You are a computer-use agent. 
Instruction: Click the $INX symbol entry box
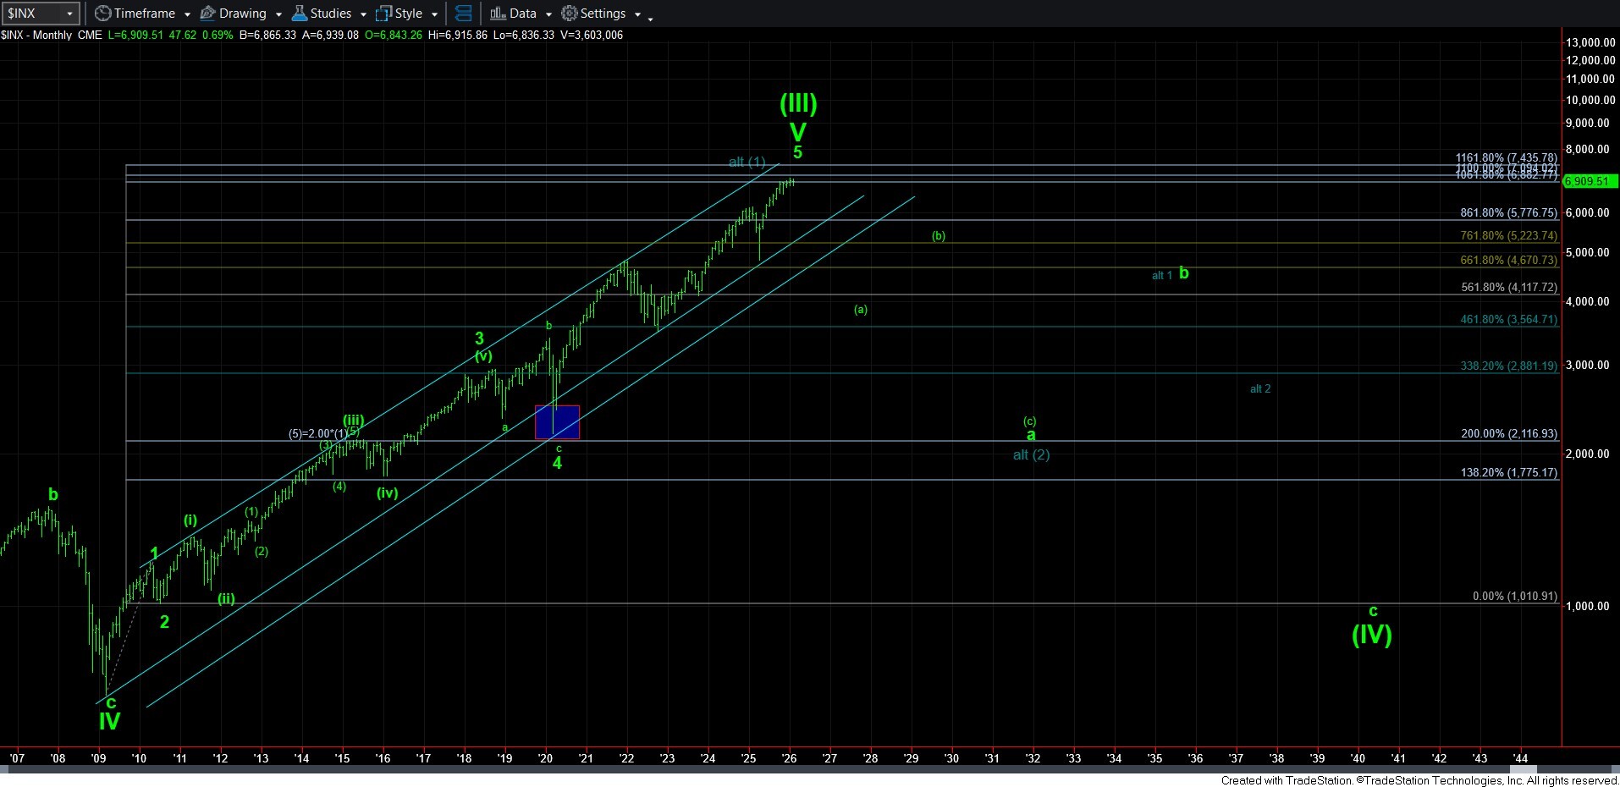[30, 14]
